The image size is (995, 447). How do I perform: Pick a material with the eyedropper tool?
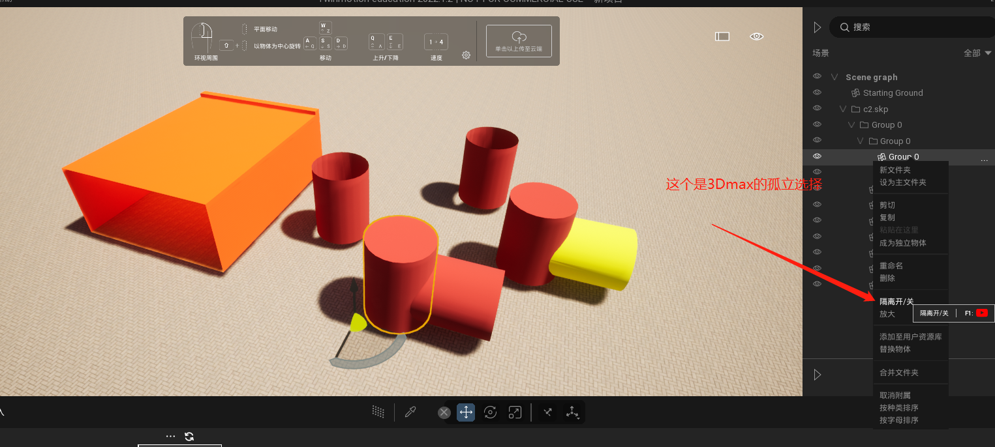tap(410, 412)
